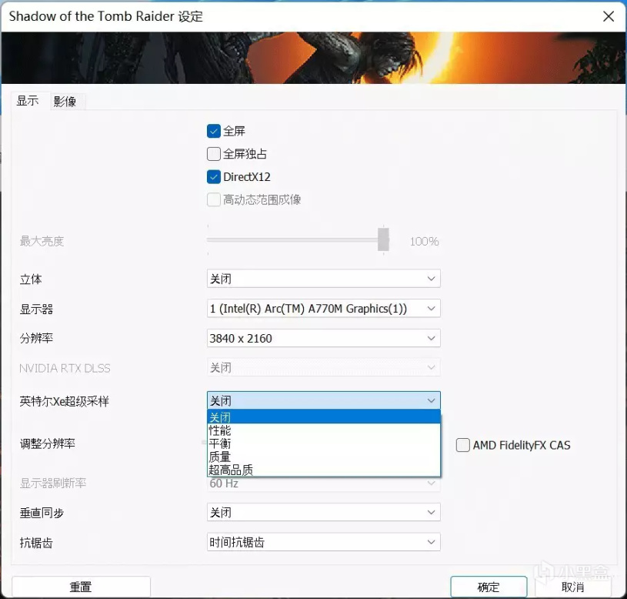Select 关闭 in the XeSS dropdown list
627x599 pixels.
pyautogui.click(x=323, y=417)
